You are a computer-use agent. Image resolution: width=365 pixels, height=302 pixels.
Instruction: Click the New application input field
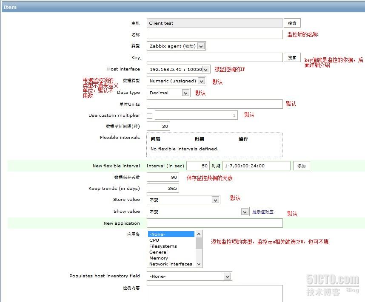point(215,223)
